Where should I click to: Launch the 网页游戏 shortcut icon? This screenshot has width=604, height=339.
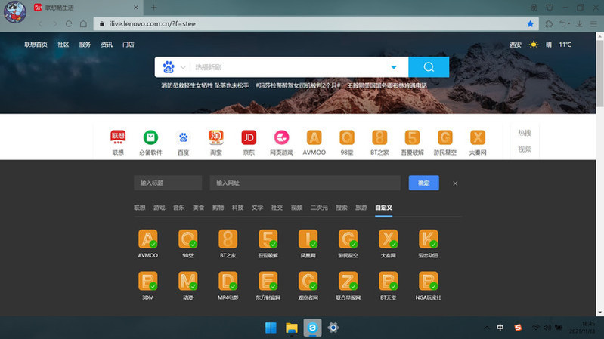281,137
